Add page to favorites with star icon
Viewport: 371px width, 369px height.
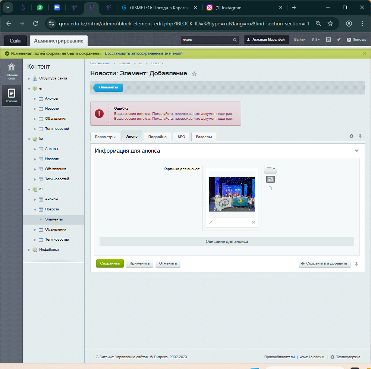coord(194,74)
